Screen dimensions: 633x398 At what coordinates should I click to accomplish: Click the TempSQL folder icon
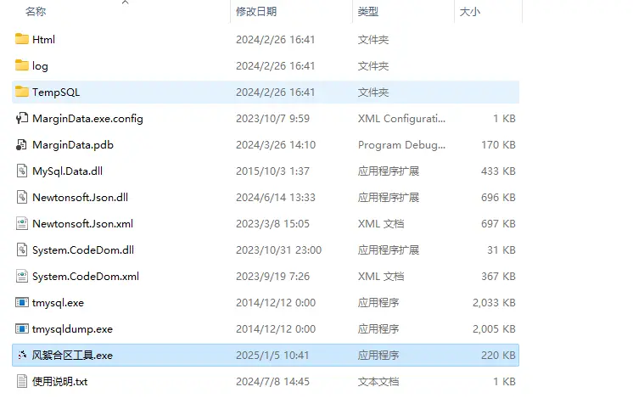click(22, 92)
